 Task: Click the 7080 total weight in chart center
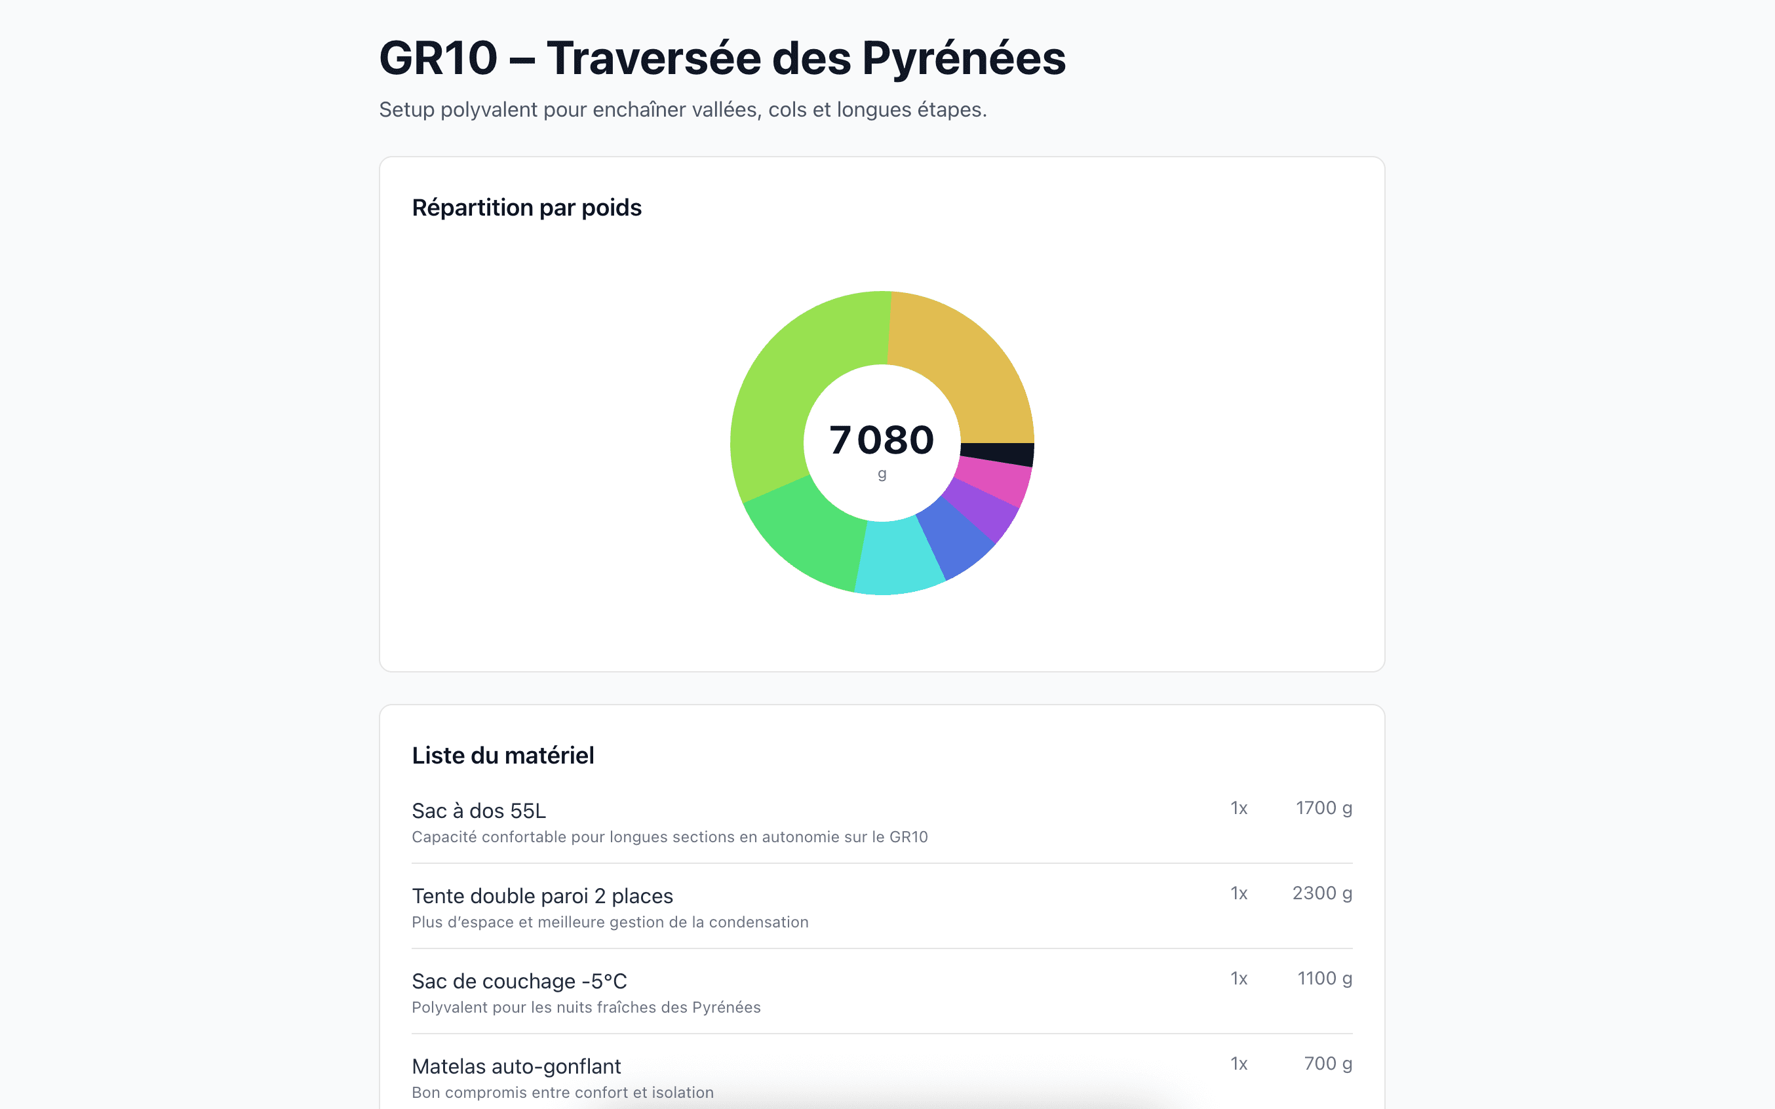point(882,441)
